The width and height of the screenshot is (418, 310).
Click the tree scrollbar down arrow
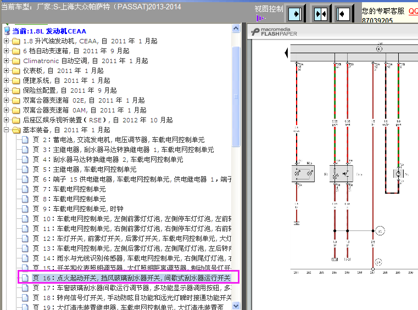[x=236, y=306]
